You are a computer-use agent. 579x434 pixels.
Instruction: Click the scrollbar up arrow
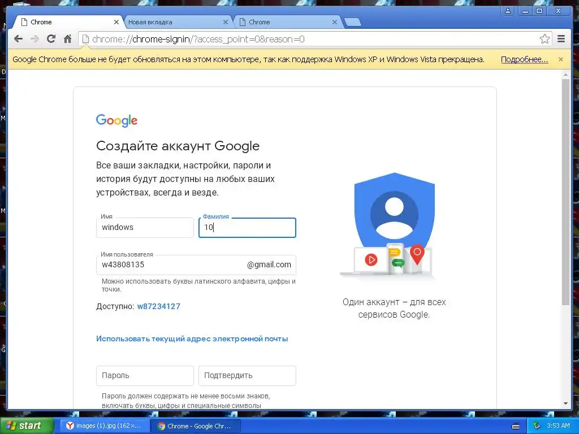pos(565,75)
